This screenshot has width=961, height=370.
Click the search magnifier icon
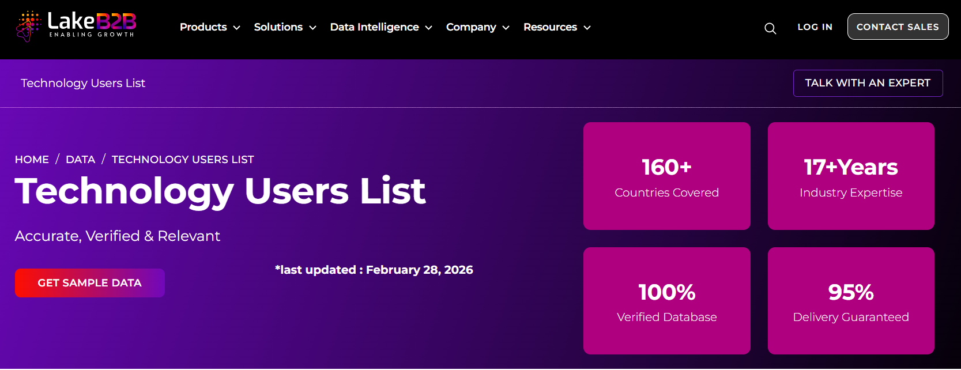[x=770, y=28]
